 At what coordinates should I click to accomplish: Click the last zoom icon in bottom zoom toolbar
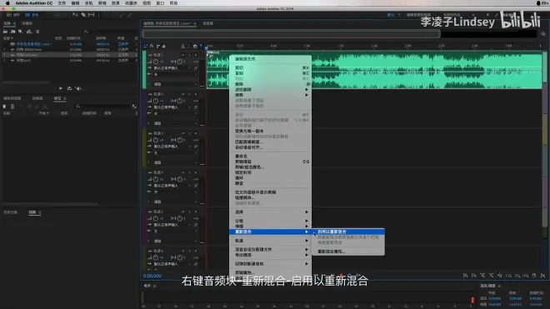point(542,276)
